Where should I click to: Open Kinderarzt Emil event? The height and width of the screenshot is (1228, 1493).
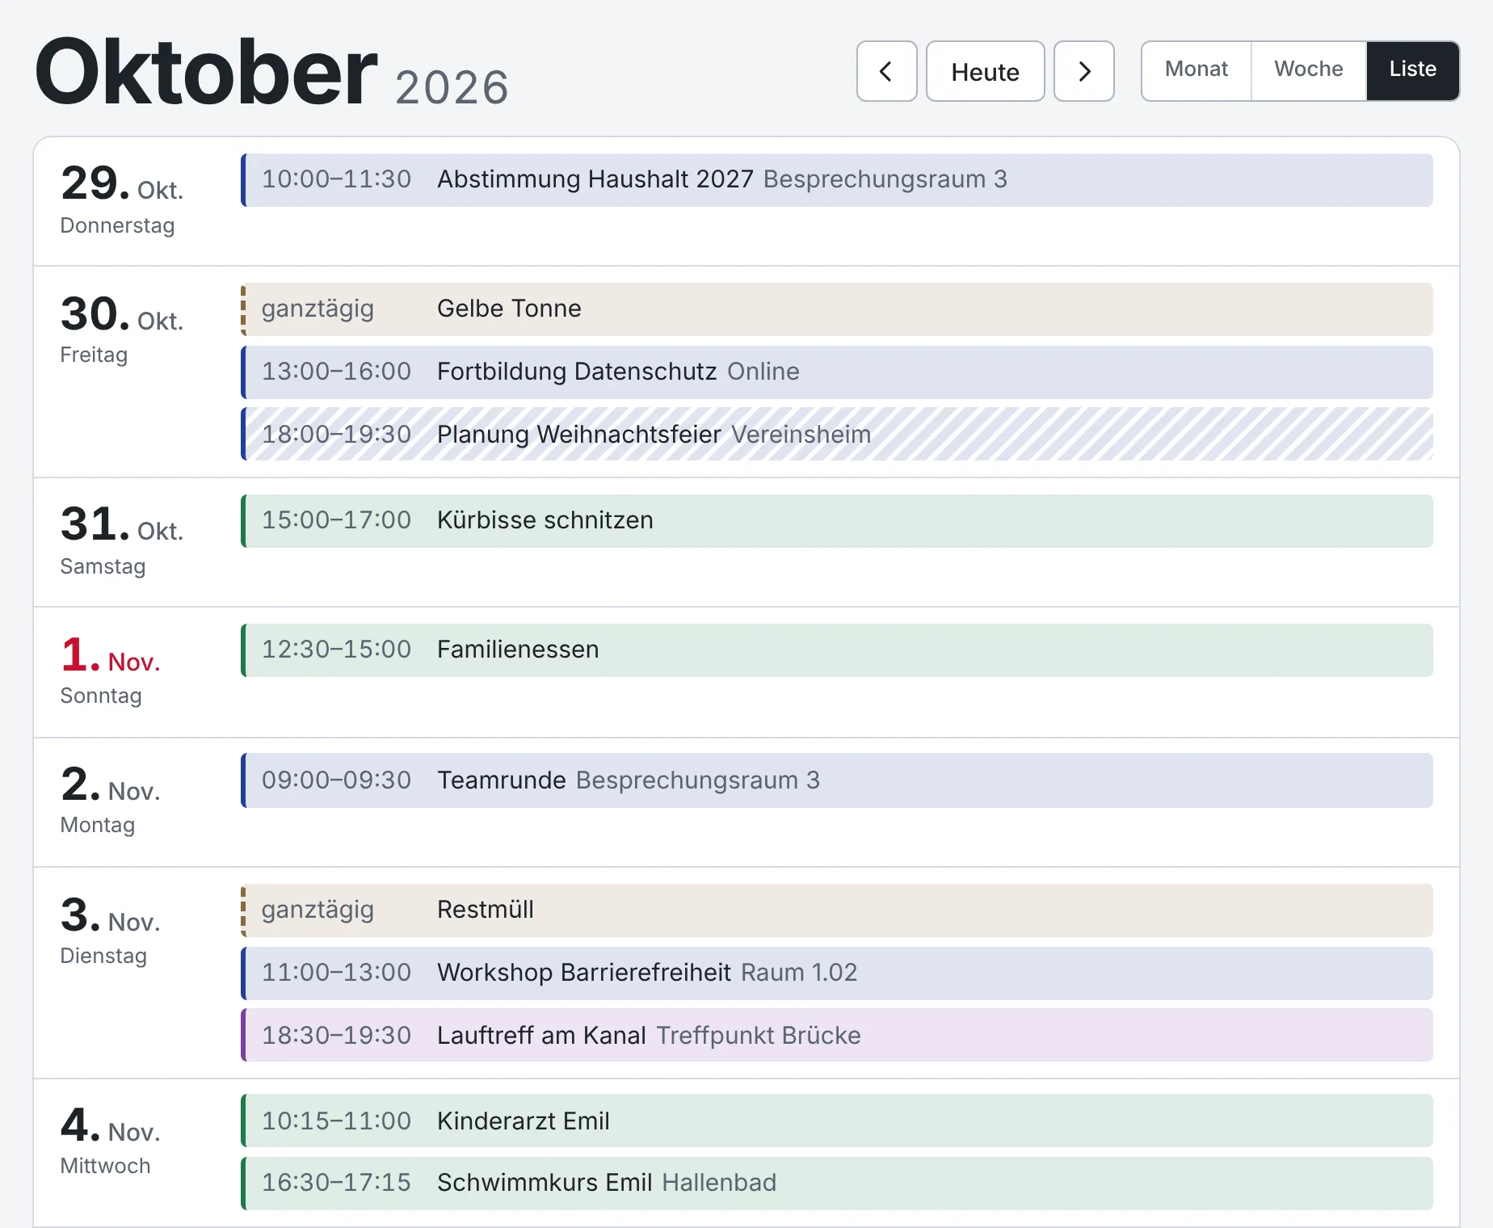tap(837, 1121)
